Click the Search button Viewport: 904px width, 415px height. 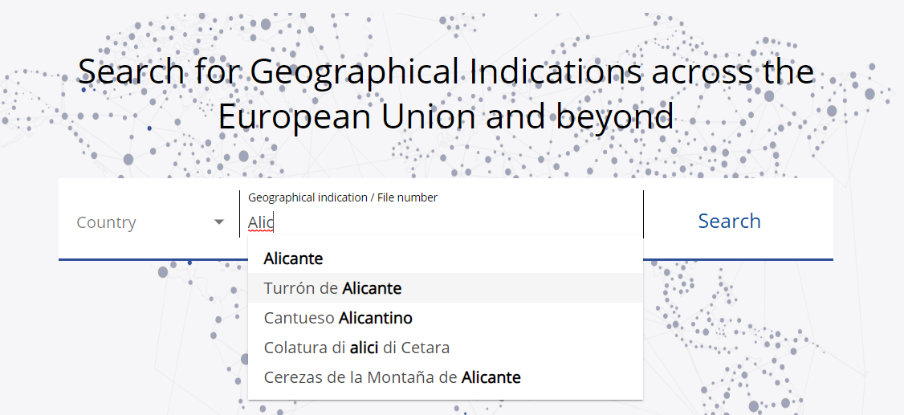(x=729, y=221)
